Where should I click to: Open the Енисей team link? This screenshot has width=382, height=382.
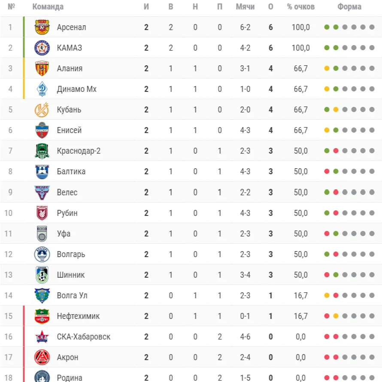click(x=69, y=130)
